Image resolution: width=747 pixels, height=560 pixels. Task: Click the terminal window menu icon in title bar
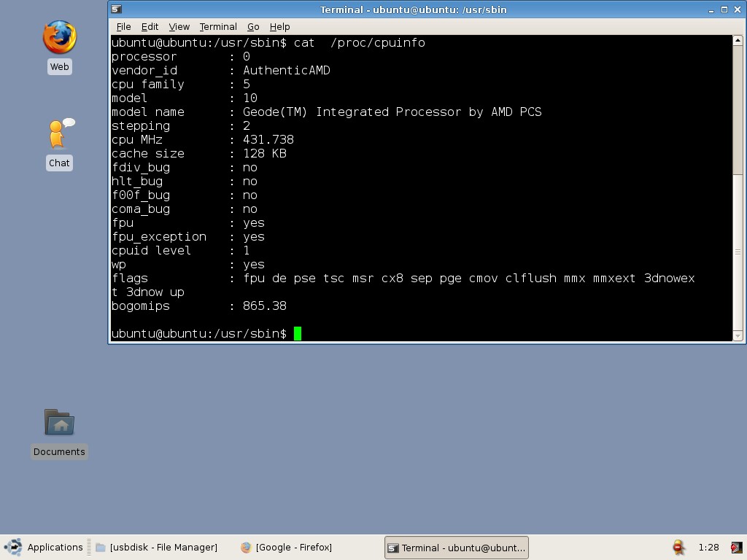[x=116, y=9]
